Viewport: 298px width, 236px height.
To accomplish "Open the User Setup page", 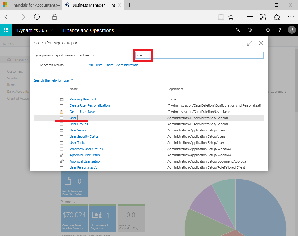I will pyautogui.click(x=78, y=130).
